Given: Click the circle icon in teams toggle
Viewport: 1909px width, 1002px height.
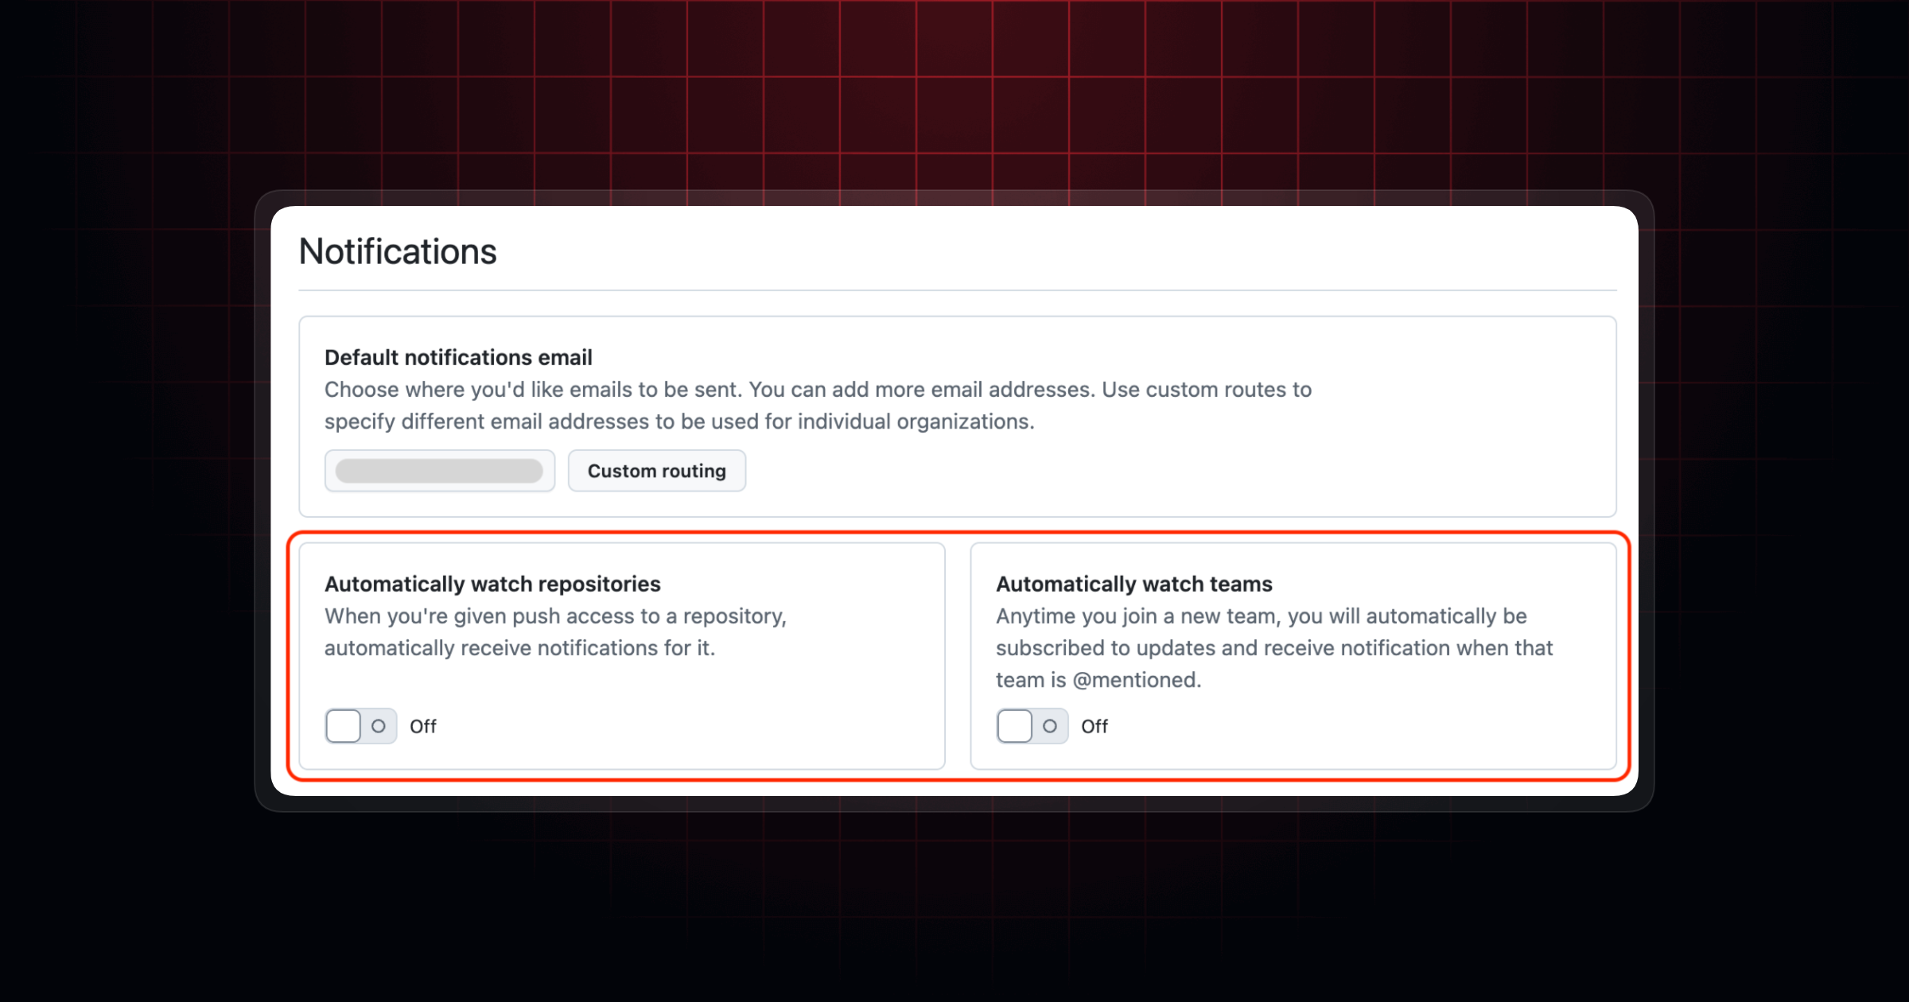Looking at the screenshot, I should pos(1050,726).
